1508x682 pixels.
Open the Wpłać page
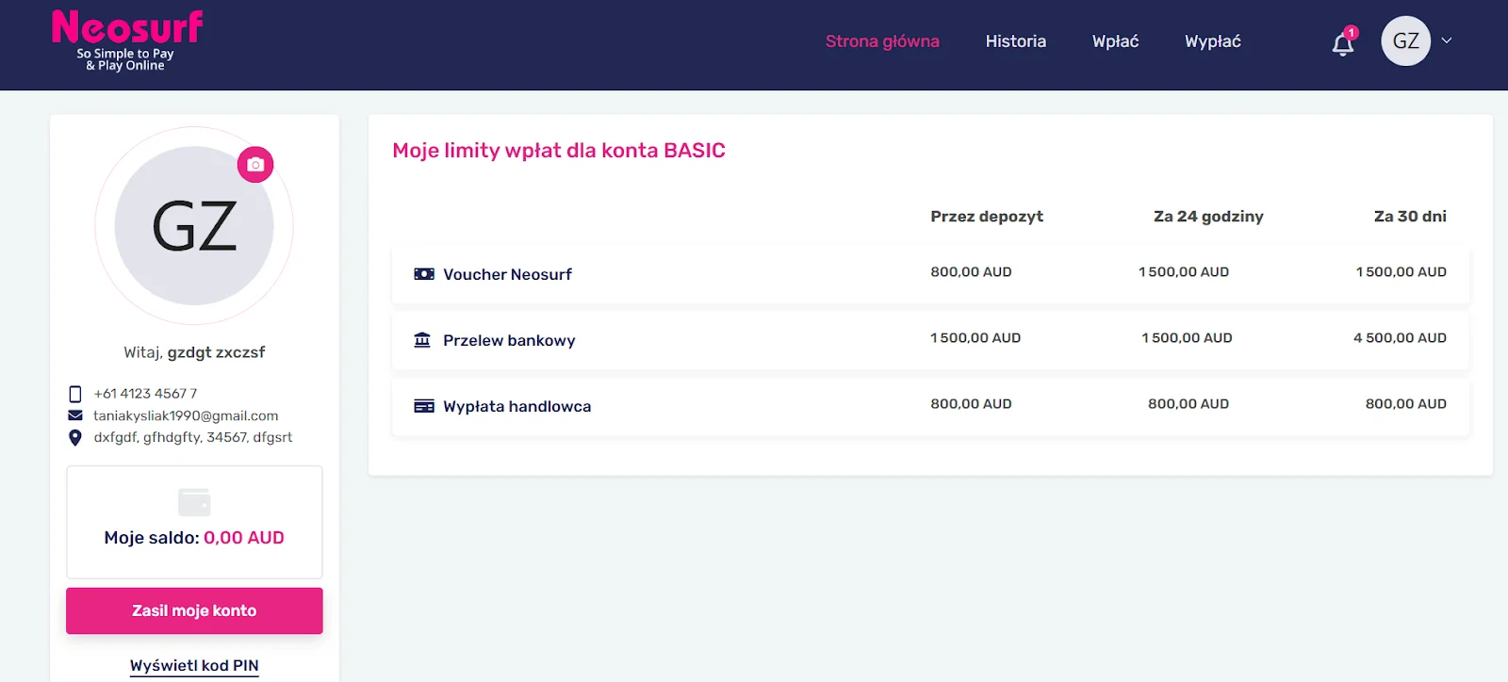[1115, 41]
